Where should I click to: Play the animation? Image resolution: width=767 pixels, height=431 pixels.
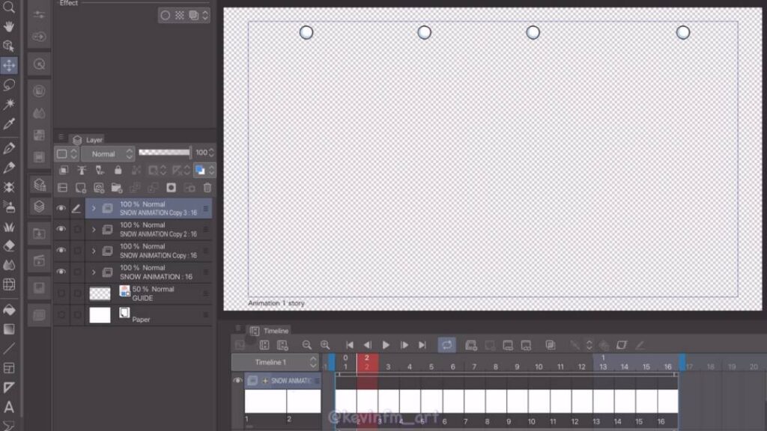tap(386, 346)
